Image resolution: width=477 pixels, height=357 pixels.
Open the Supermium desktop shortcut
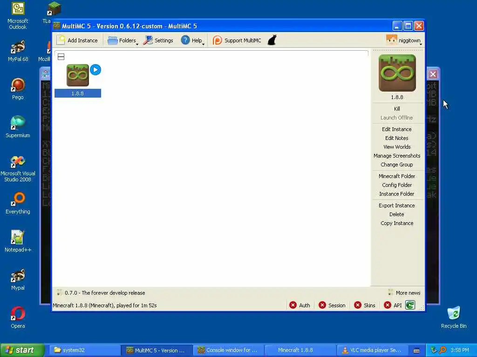18,127
